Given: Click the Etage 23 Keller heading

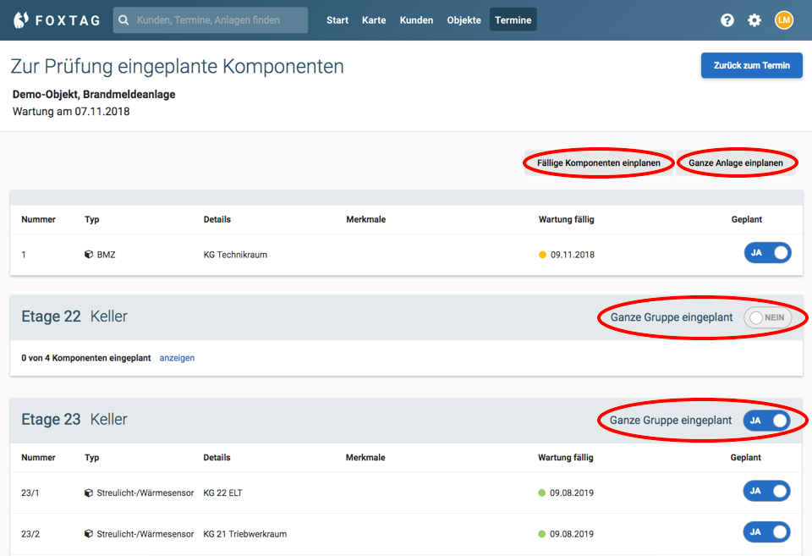Looking at the screenshot, I should [74, 419].
